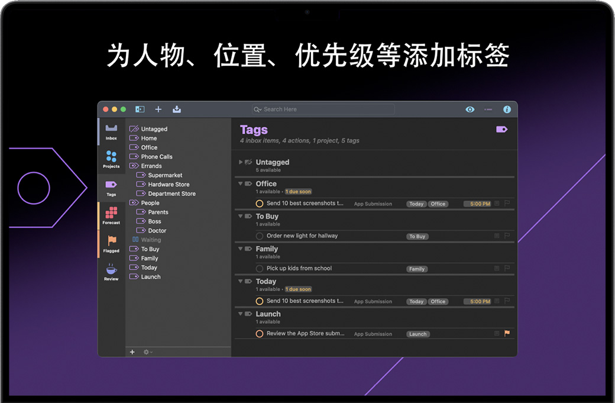
Task: Click the Search Here field
Action: coord(323,109)
